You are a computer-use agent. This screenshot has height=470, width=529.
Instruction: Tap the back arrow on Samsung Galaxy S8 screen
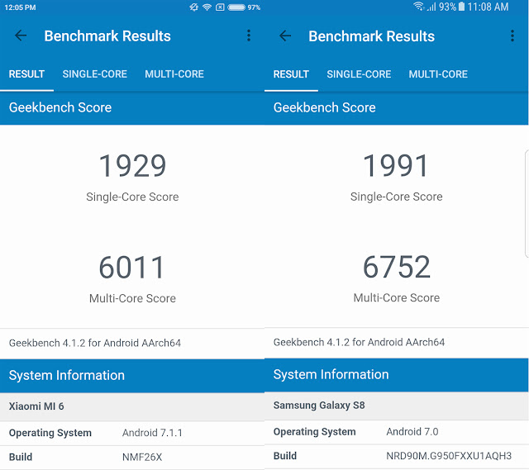(x=285, y=36)
